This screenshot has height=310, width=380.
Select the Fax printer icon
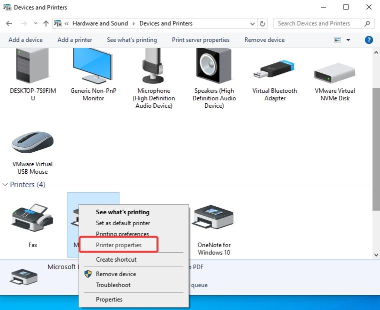click(x=32, y=218)
